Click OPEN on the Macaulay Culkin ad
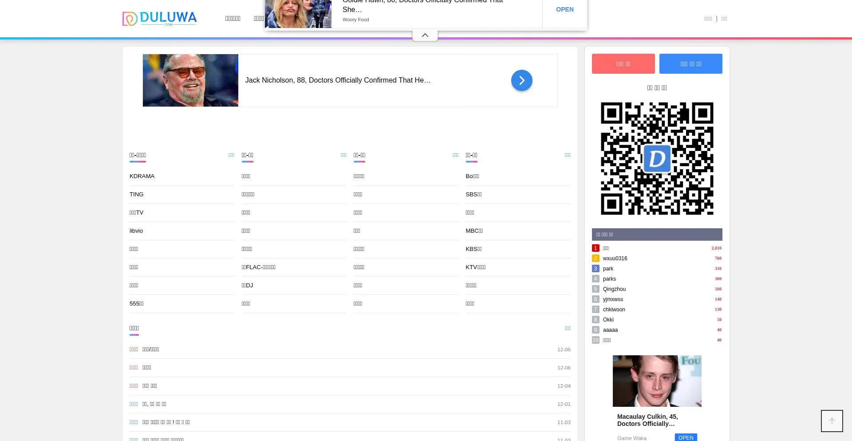Viewport: 852px width, 441px height. pos(686,437)
